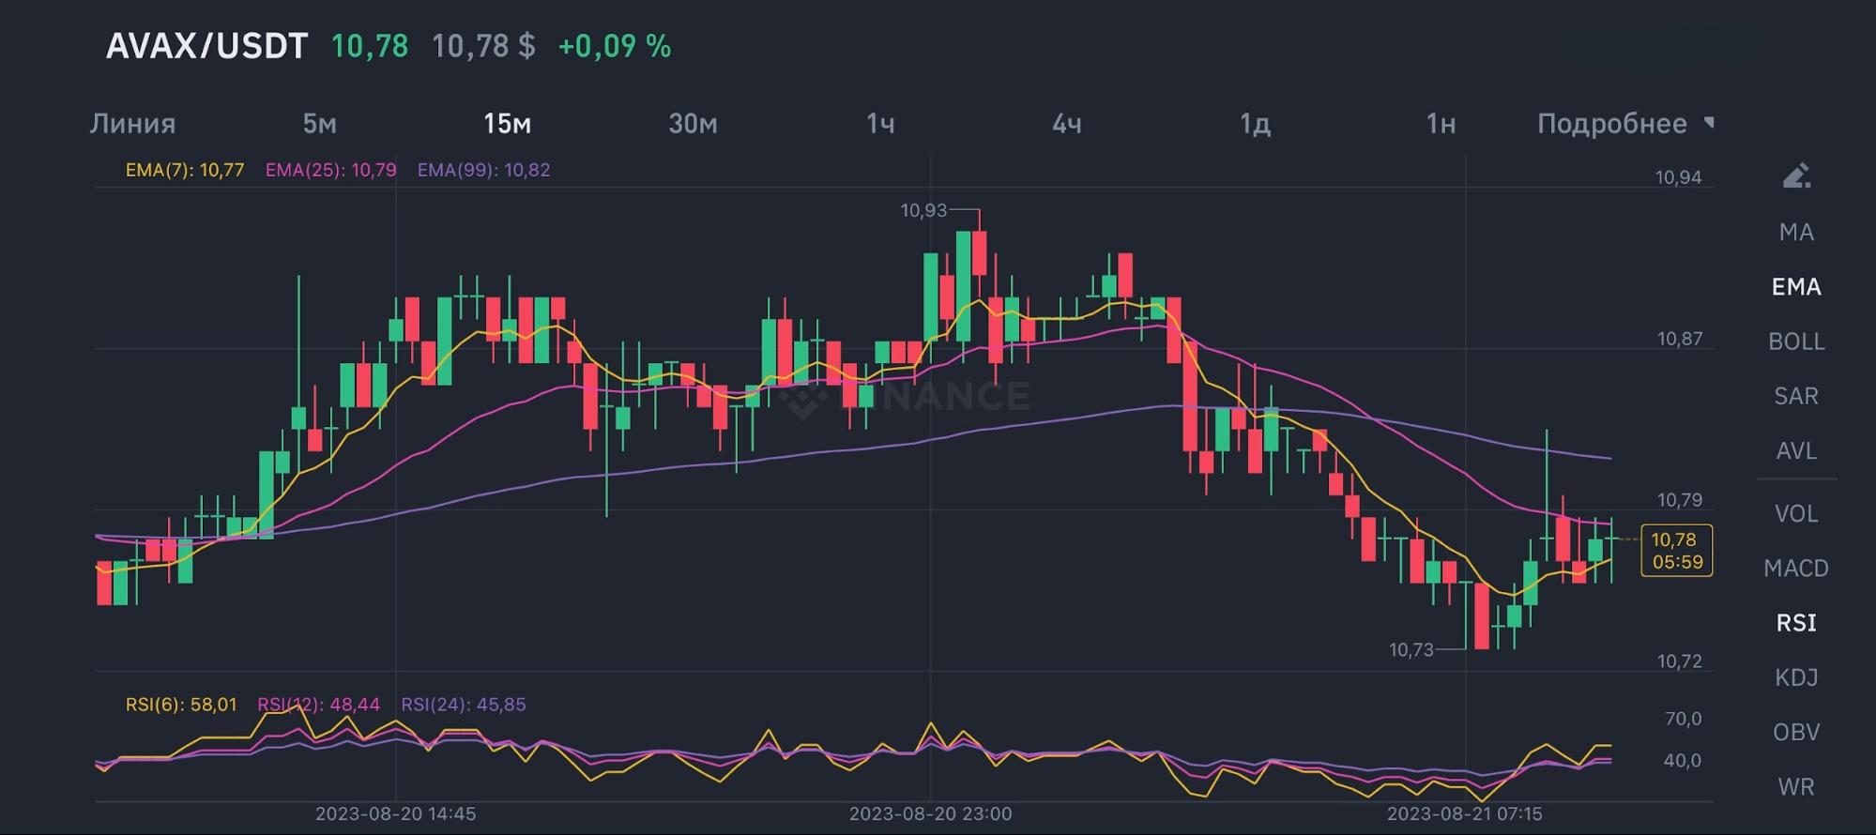The image size is (1876, 835).
Task: Switch chart to Линия view
Action: pos(132,123)
